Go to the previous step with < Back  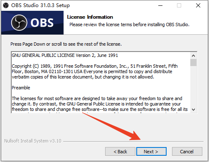pos(120,152)
